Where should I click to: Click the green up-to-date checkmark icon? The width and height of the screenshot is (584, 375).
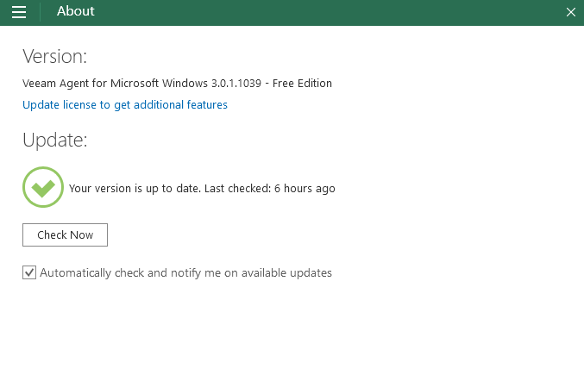(43, 187)
